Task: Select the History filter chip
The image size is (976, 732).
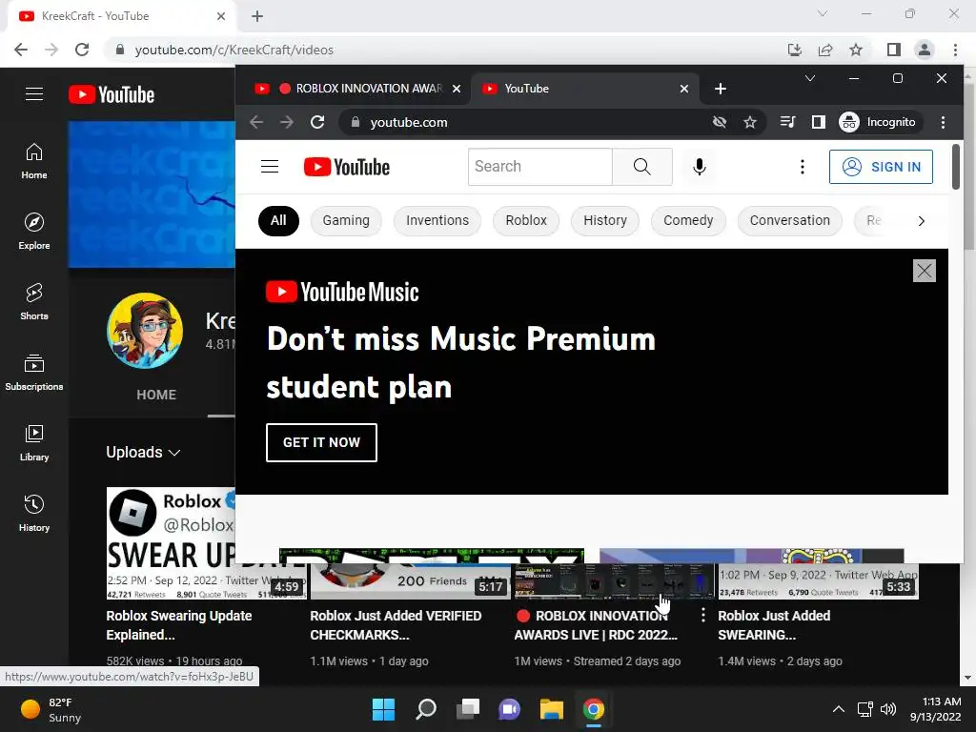Action: 605,221
